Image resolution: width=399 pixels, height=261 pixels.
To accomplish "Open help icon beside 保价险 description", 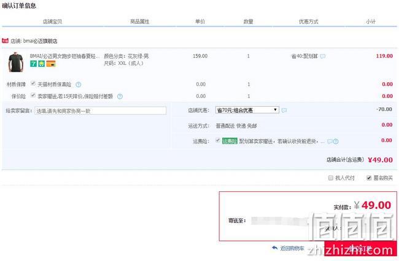I will [x=120, y=96].
